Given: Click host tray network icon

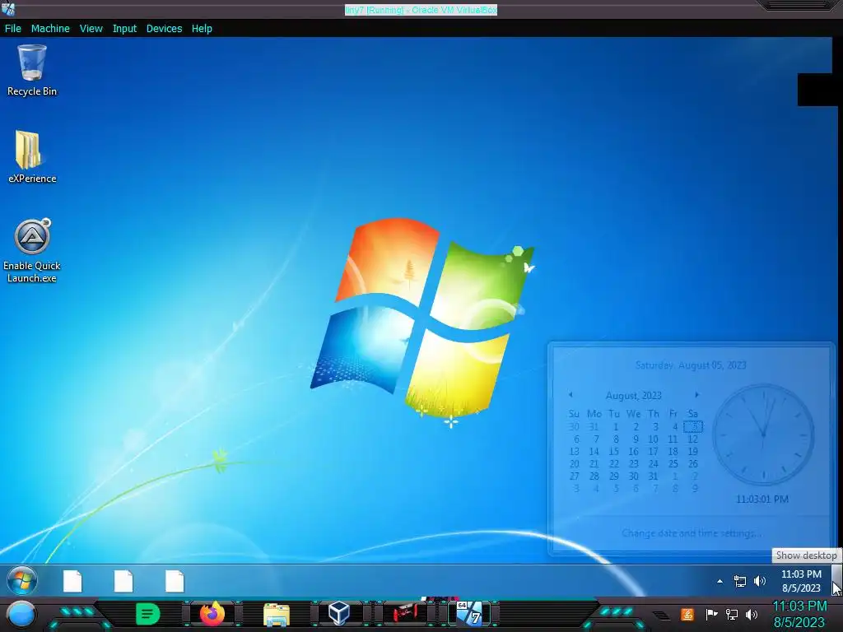Looking at the screenshot, I should [x=731, y=614].
